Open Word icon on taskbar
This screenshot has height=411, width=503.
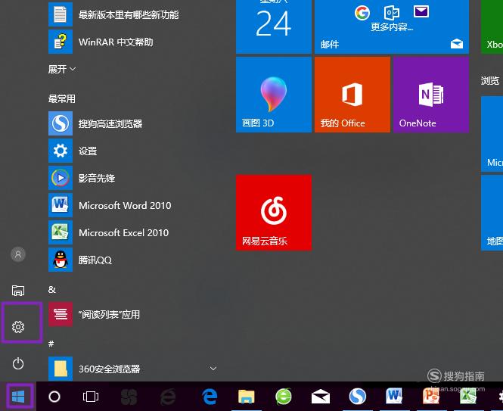click(x=394, y=396)
